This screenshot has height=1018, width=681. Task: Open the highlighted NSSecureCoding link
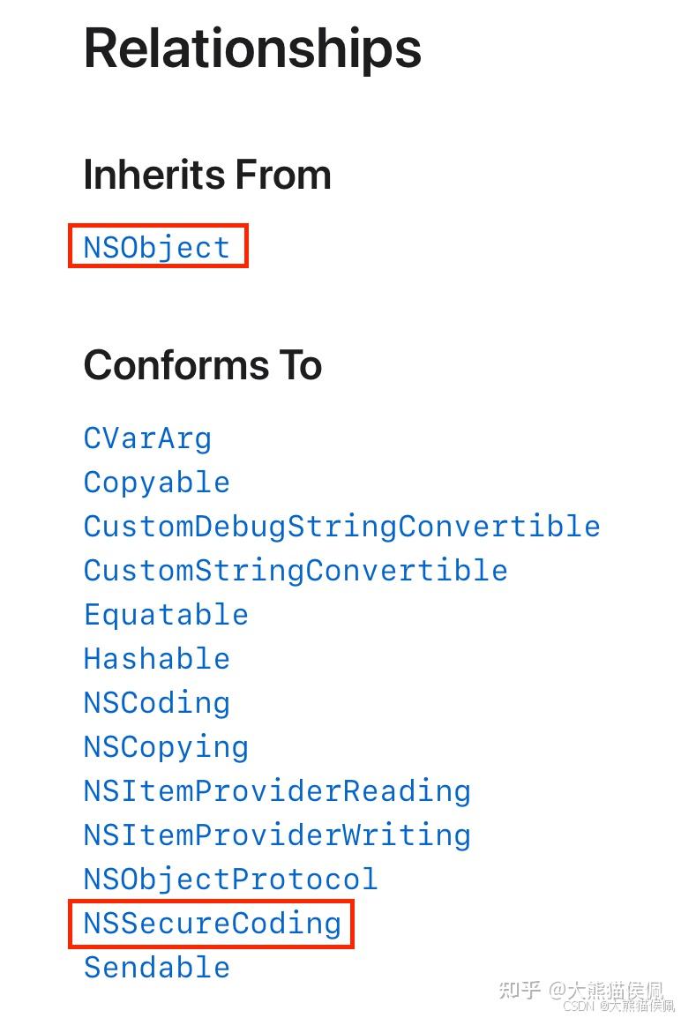coord(212,924)
